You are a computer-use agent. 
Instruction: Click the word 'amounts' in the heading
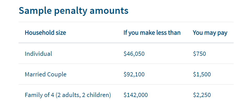109,11
